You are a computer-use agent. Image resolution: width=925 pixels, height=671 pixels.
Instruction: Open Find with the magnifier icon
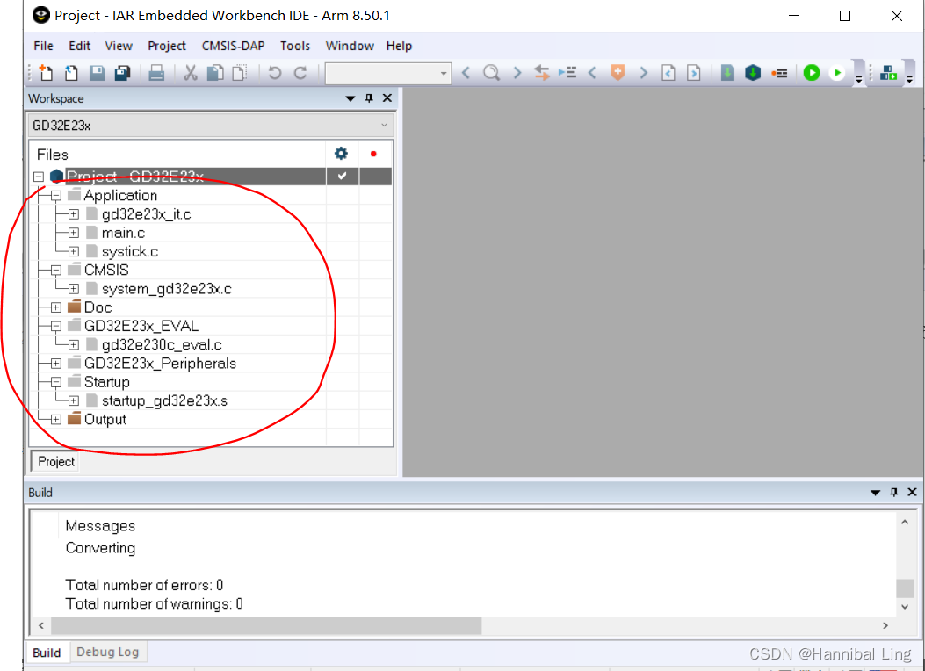(x=491, y=73)
